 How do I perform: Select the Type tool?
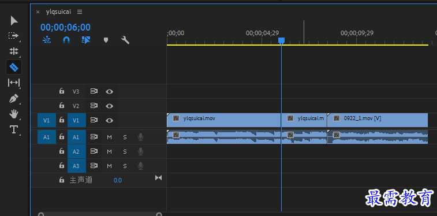[14, 129]
